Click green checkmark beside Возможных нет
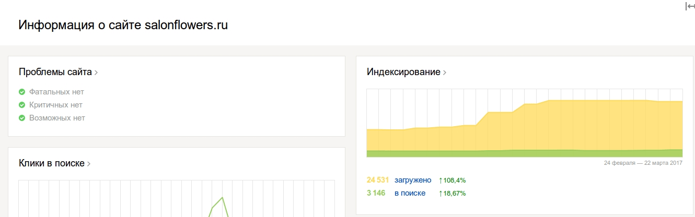Viewport: 695px width, 217px height. pos(22,118)
